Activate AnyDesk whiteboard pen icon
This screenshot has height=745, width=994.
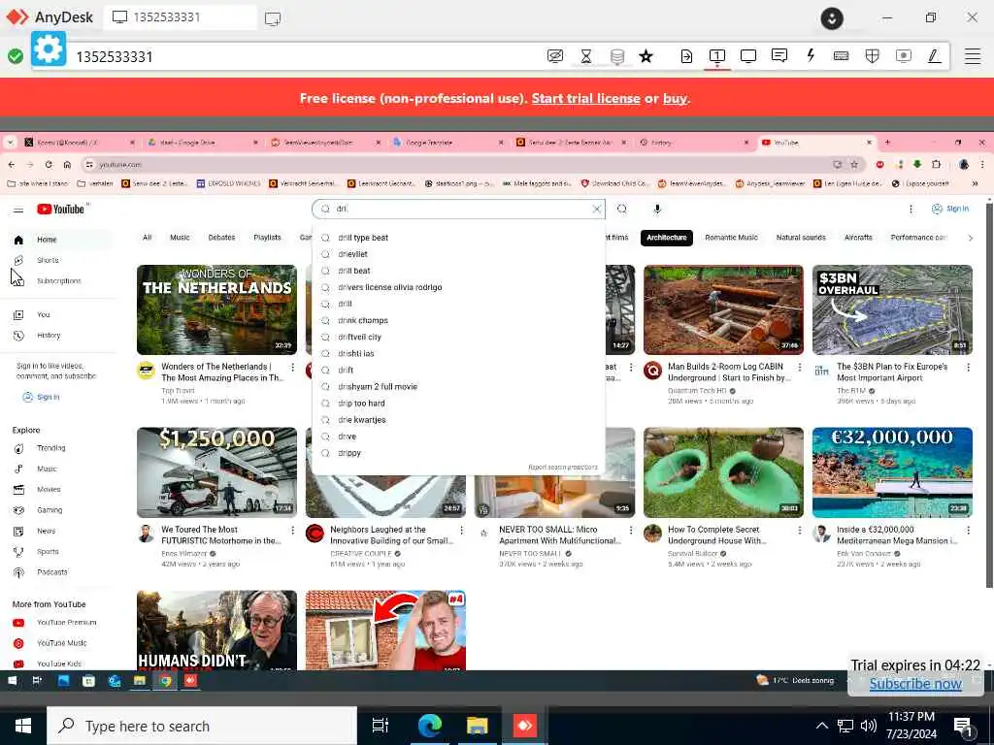coord(935,55)
